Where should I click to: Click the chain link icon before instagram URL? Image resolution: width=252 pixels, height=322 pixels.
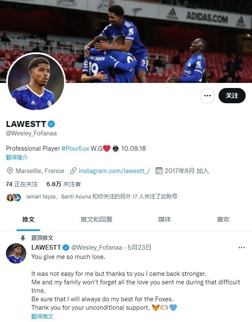[73, 171]
